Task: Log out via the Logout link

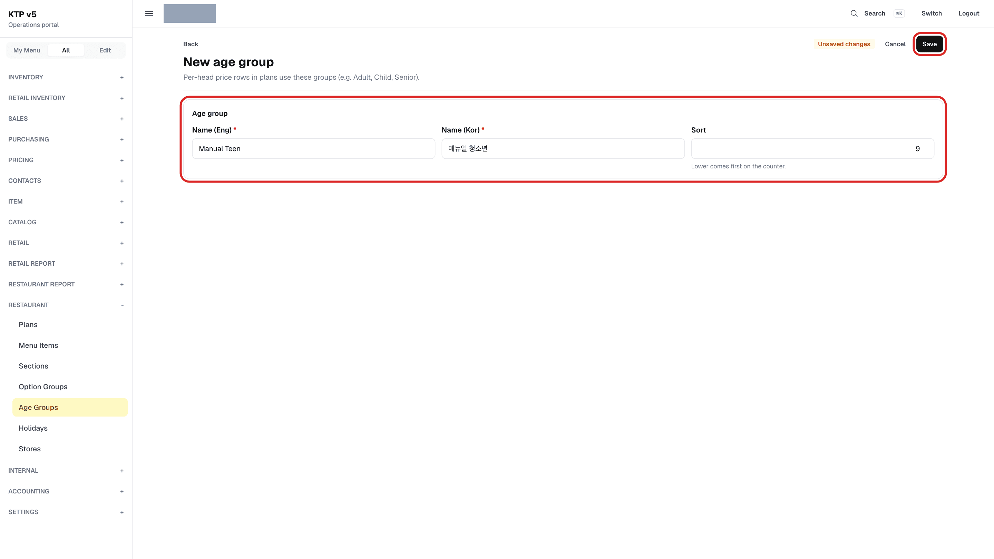Action: click(x=968, y=13)
